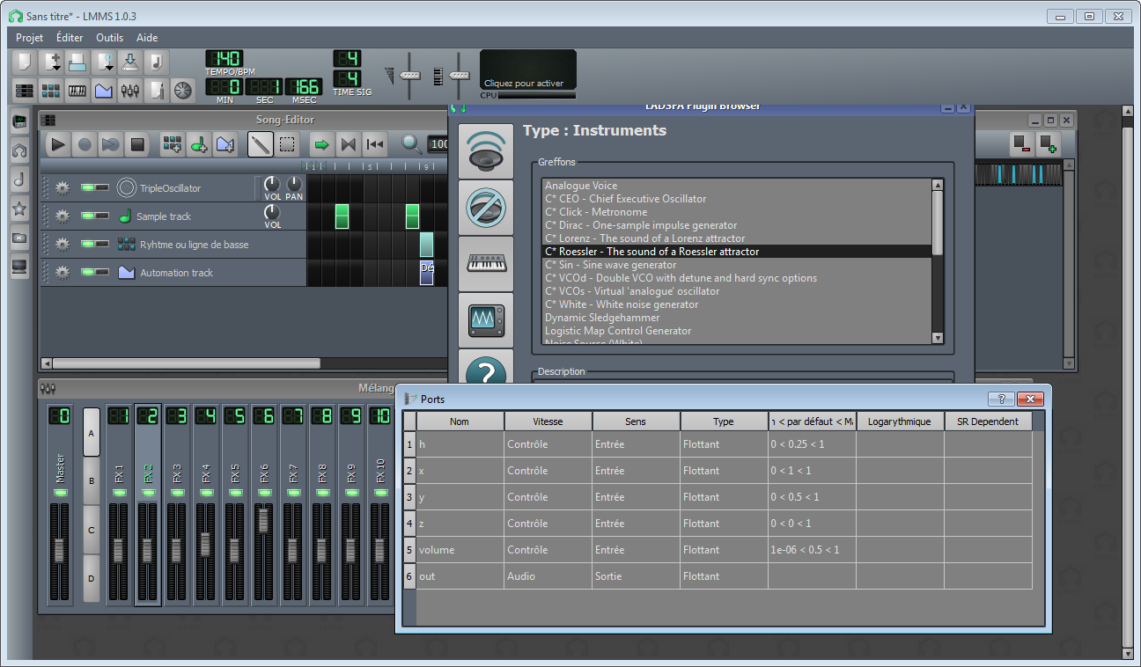Select the pencil draw mode tool
The image size is (1141, 667).
click(x=260, y=144)
